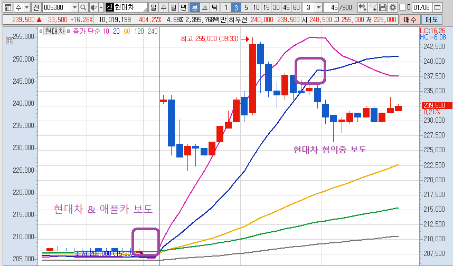Select the 초 (second) chart period
The image size is (453, 266).
tap(204, 7)
